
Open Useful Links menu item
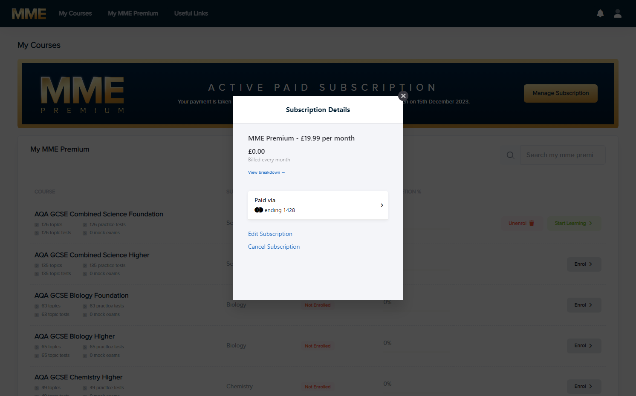click(191, 13)
